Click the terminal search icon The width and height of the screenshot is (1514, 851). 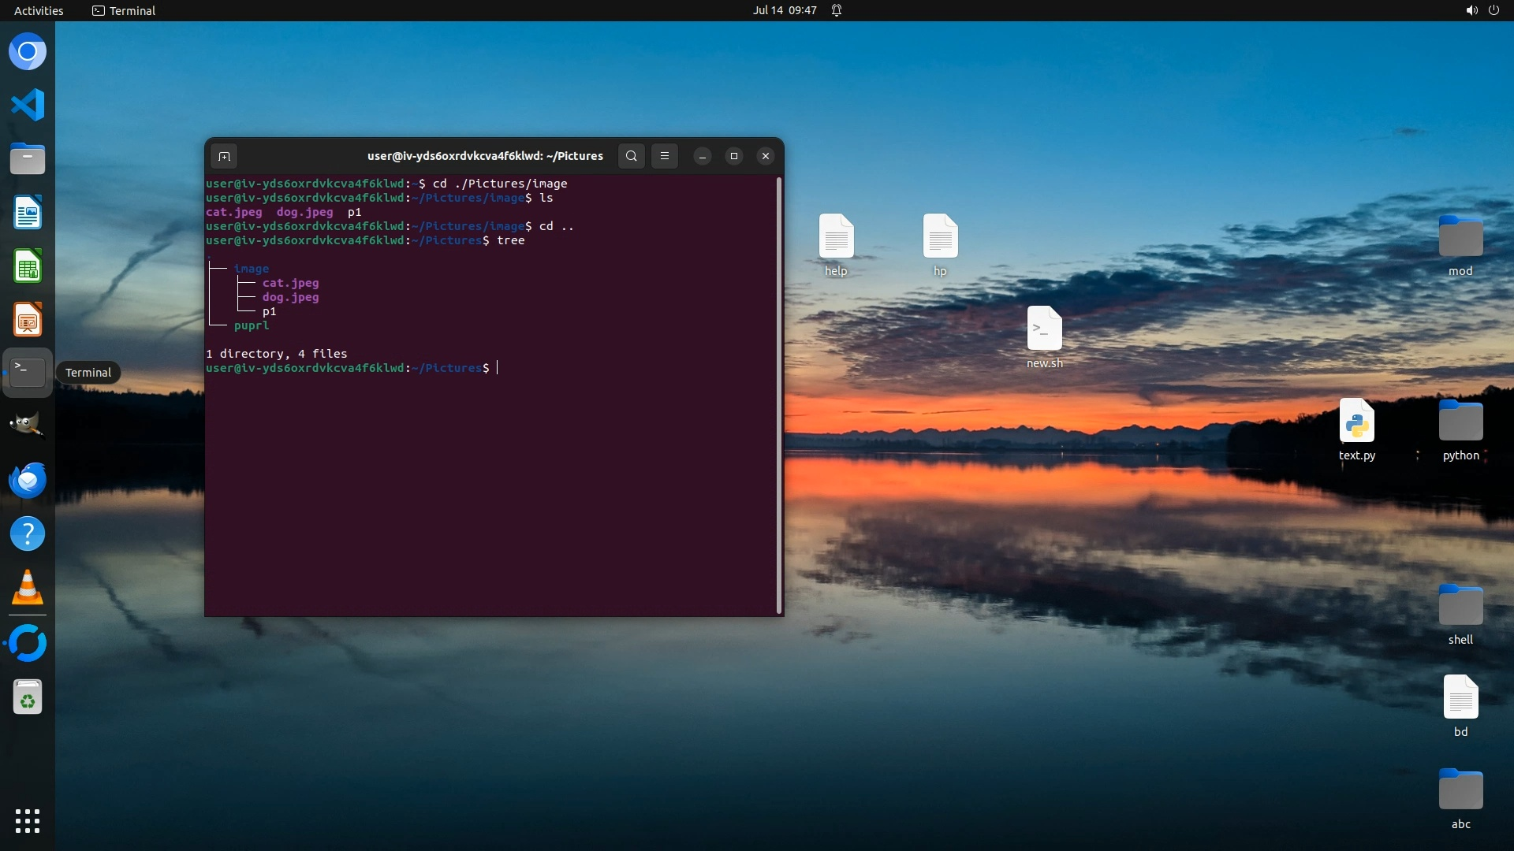[x=631, y=156]
